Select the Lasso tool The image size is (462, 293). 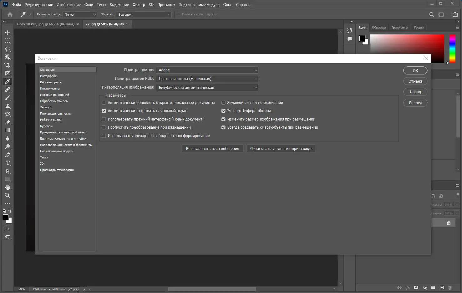click(8, 49)
